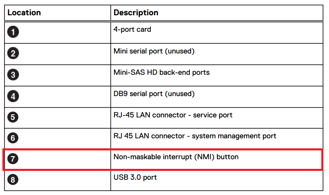
Task: Click the number 3 location icon
Action: tap(13, 75)
